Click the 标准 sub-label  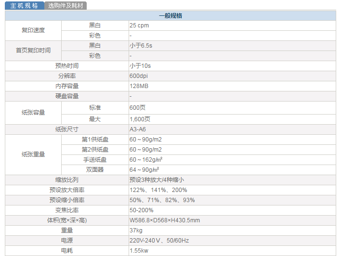coord(95,108)
